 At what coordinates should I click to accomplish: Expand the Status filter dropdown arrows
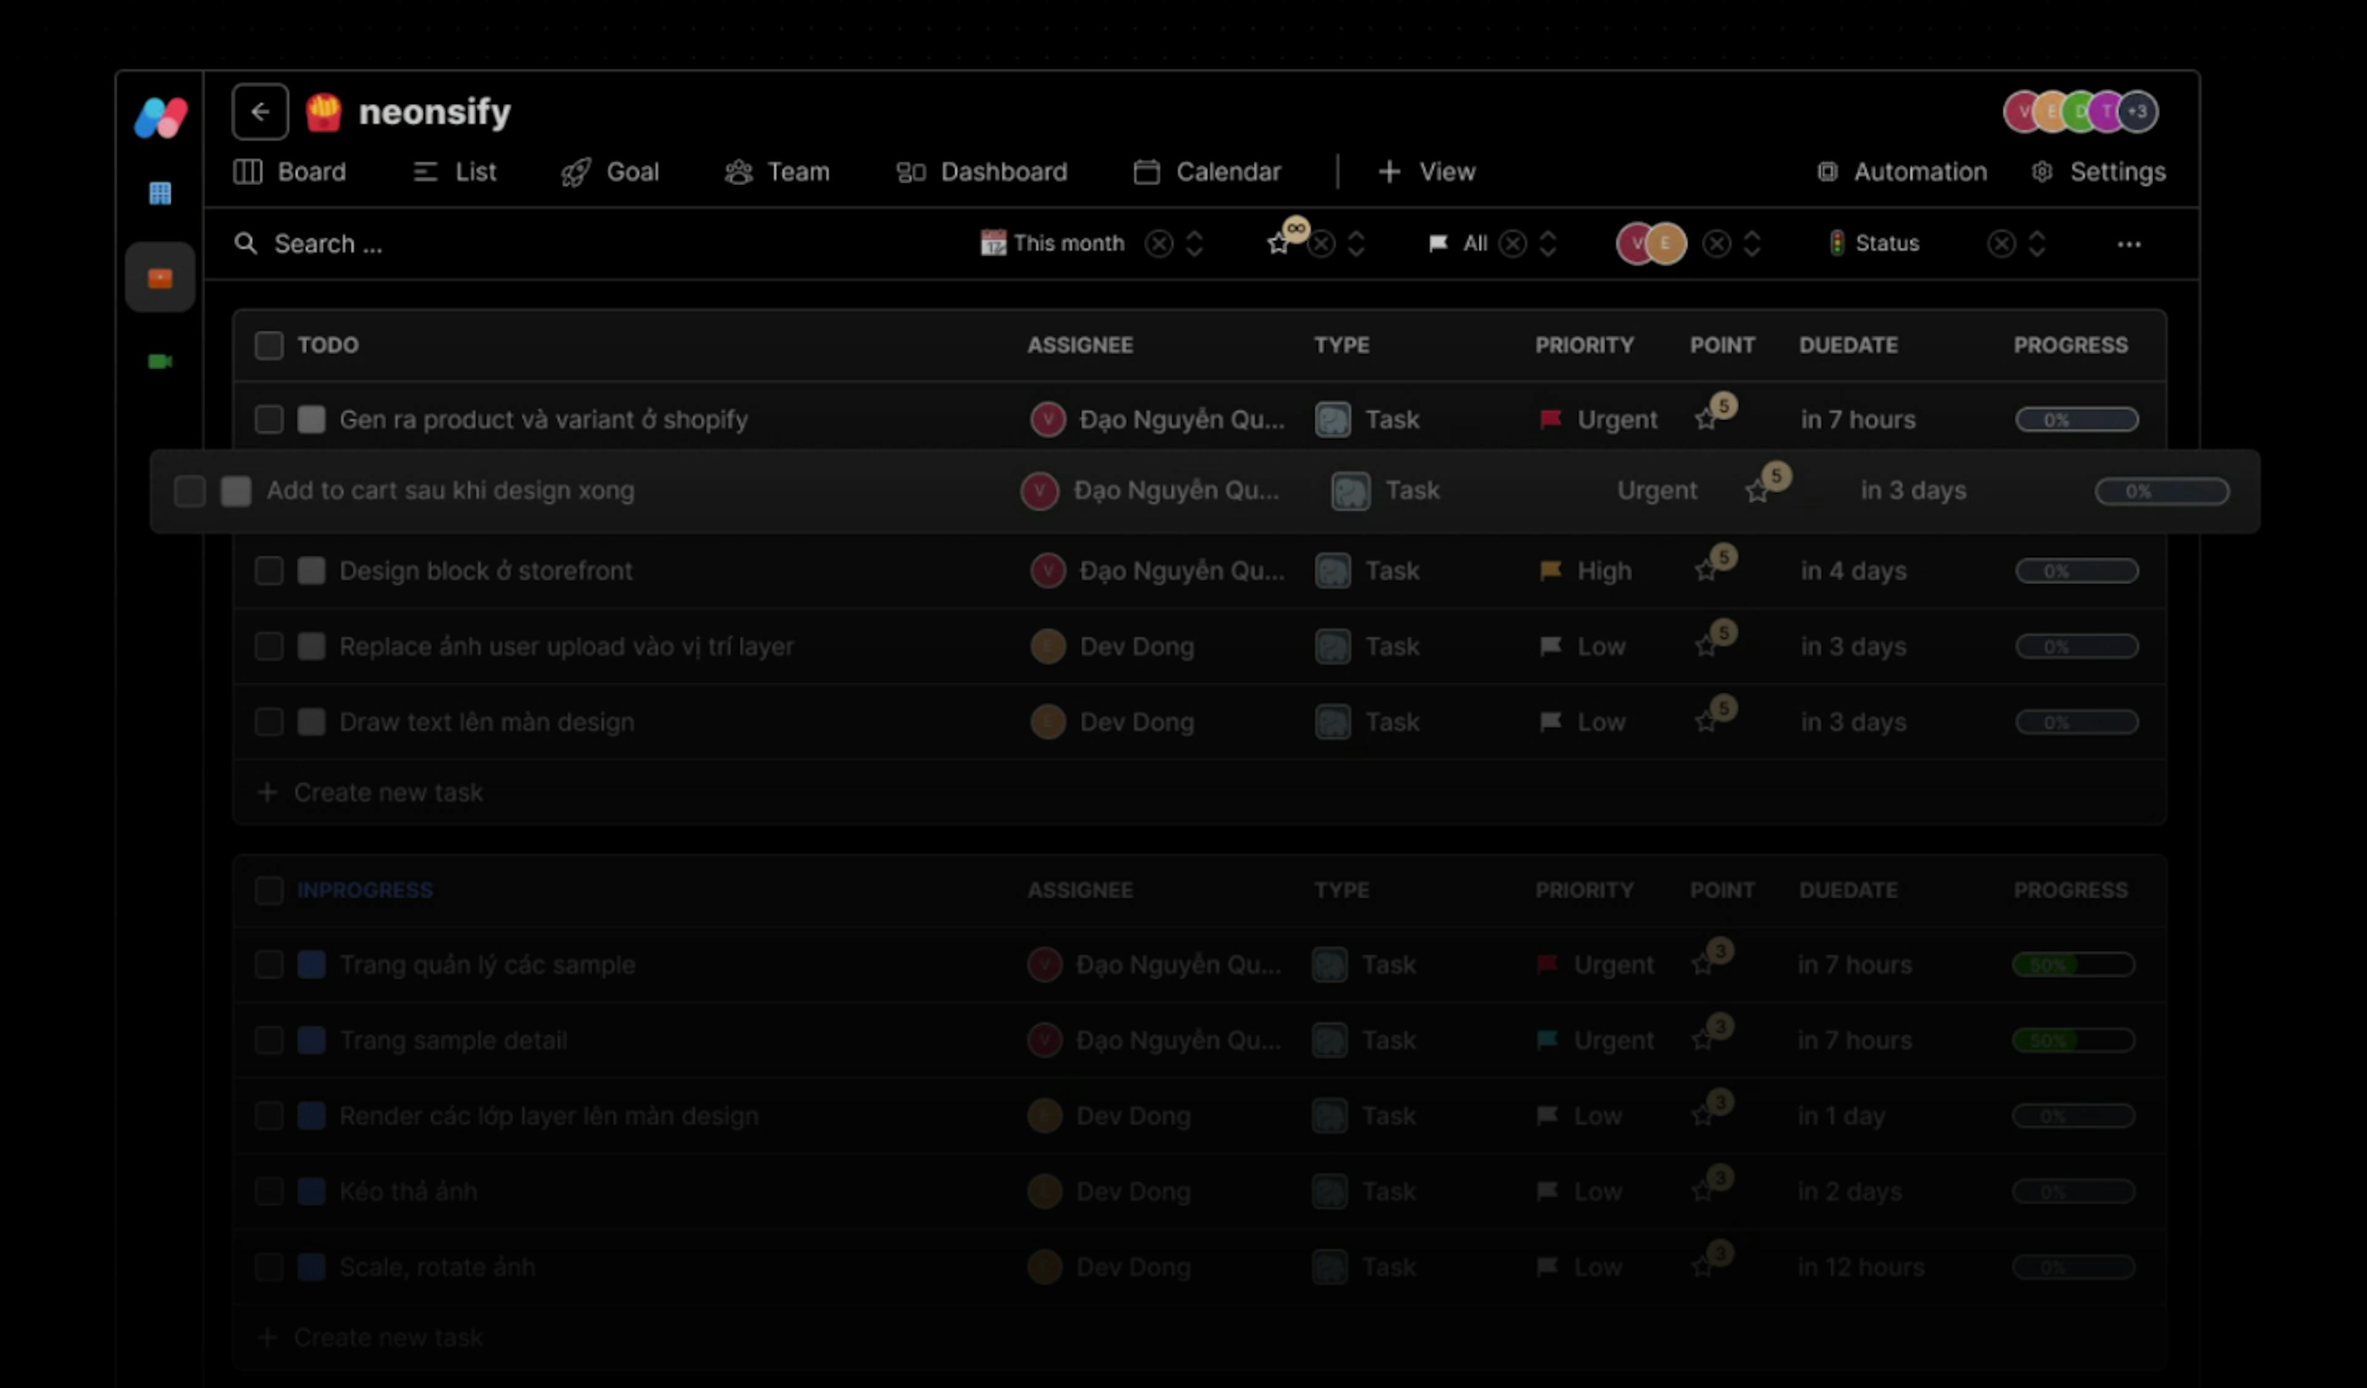[2037, 244]
